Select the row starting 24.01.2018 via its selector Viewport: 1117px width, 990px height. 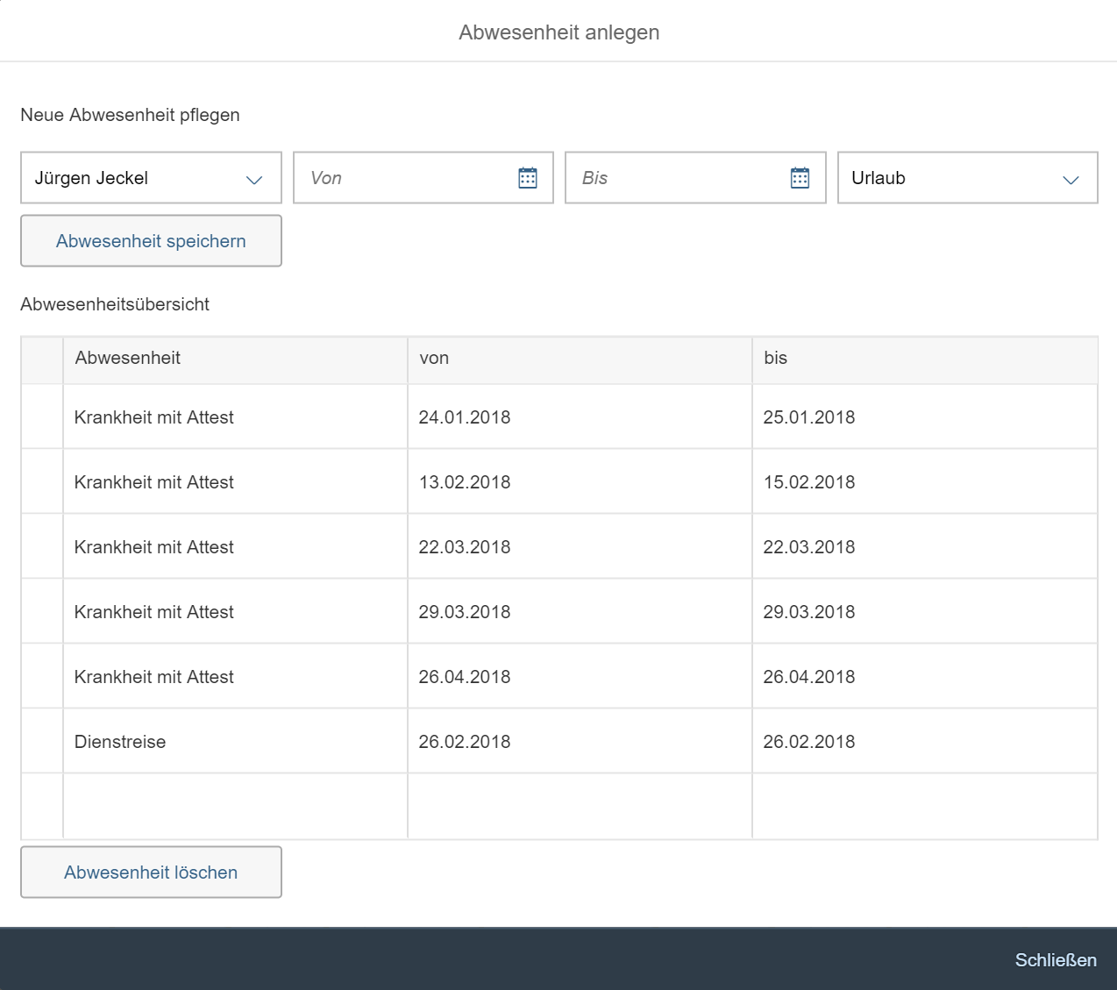point(42,417)
